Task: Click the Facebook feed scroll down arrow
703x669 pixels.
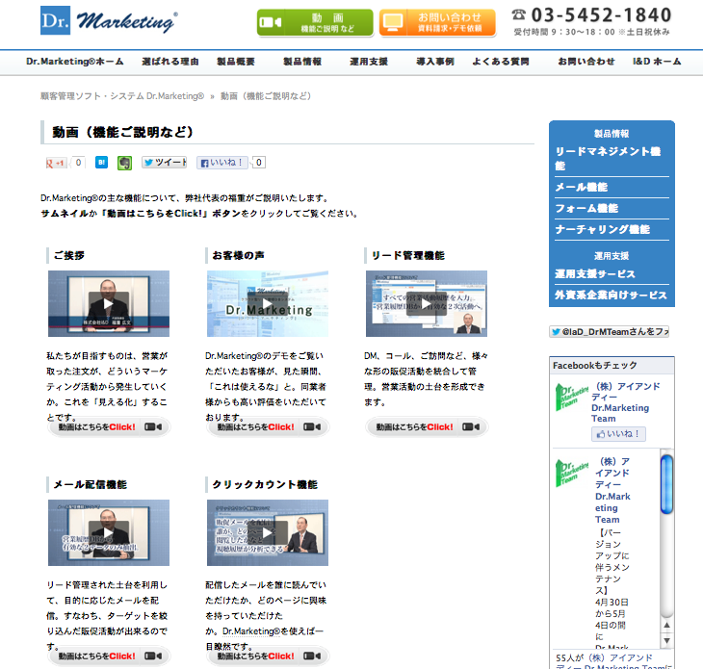Action: [x=666, y=641]
